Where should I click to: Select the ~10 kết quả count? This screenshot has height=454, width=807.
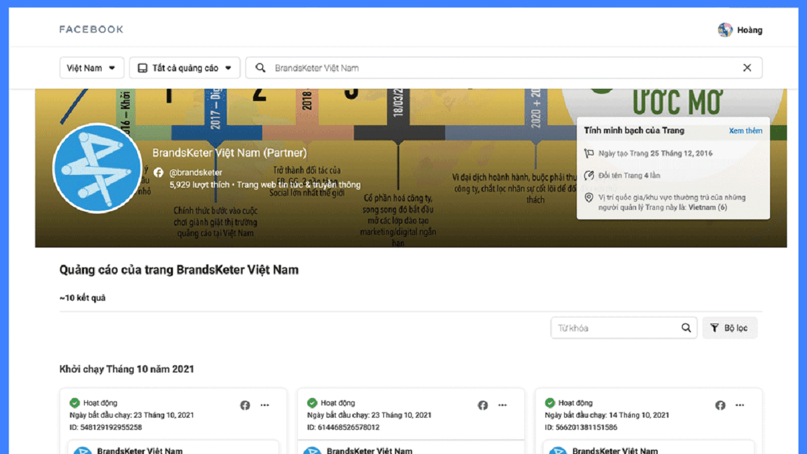click(x=83, y=298)
